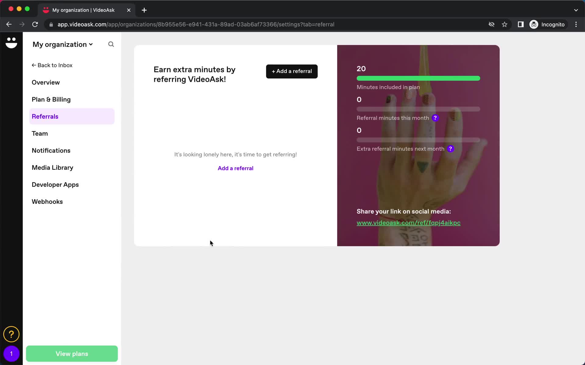Open the Media Library section
Image resolution: width=585 pixels, height=365 pixels.
pyautogui.click(x=52, y=168)
